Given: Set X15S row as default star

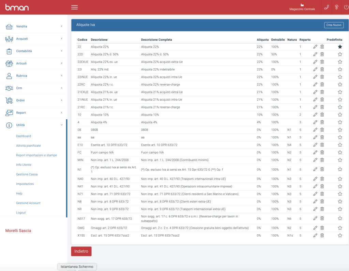Looking at the screenshot, I should (340, 235).
